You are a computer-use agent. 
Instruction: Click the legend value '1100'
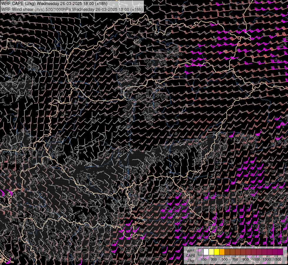[256, 259]
